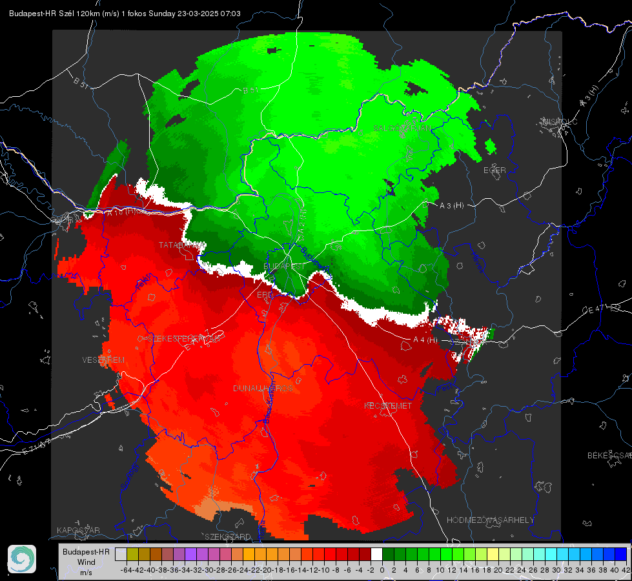Image resolution: width=632 pixels, height=581 pixels.
Task: Click the header text with date 23-03-2025 07:03
Action: [x=125, y=14]
